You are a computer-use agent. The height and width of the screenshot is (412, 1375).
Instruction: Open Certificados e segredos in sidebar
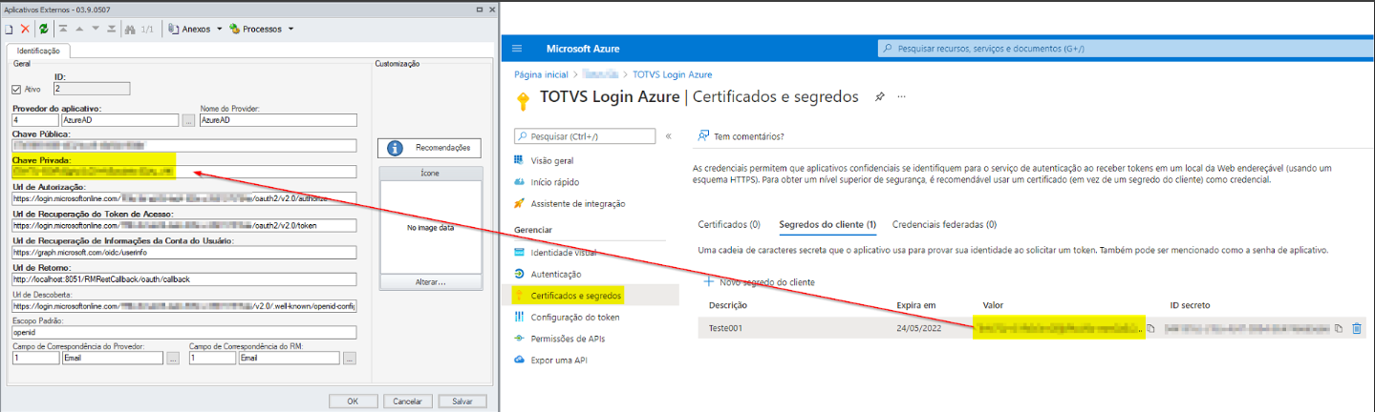pos(576,296)
